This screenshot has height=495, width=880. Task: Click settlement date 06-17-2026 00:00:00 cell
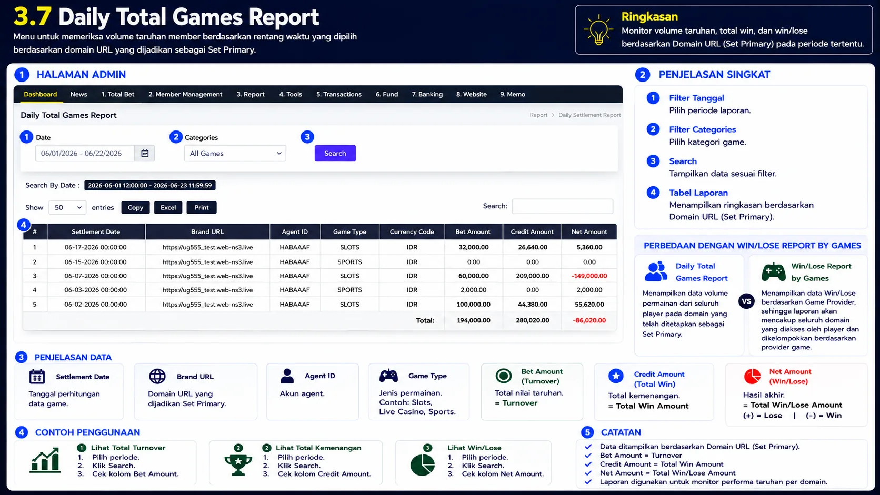(96, 247)
